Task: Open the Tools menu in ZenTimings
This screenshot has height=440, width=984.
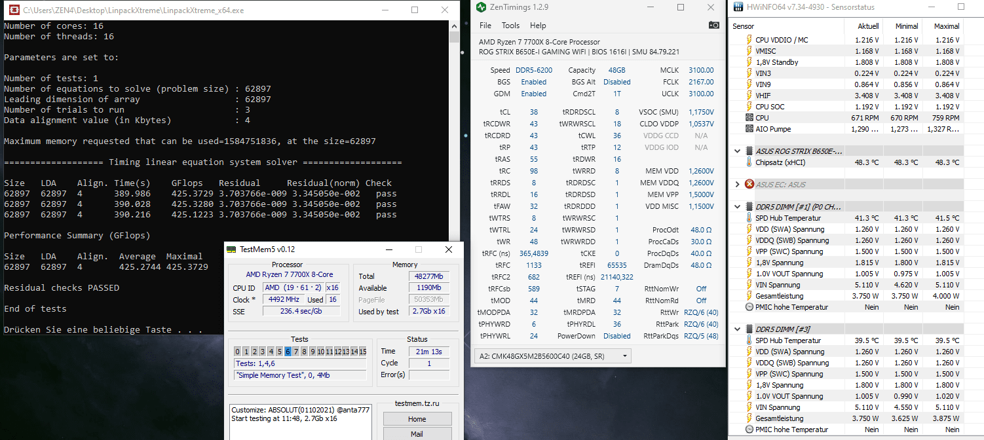Action: pyautogui.click(x=510, y=26)
